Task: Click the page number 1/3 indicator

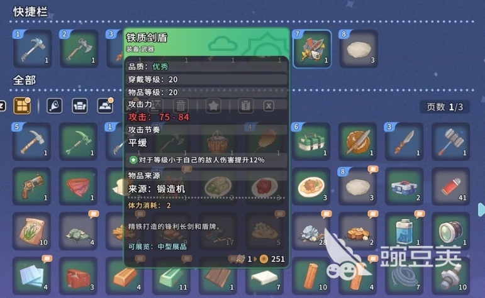Action: pyautogui.click(x=445, y=107)
